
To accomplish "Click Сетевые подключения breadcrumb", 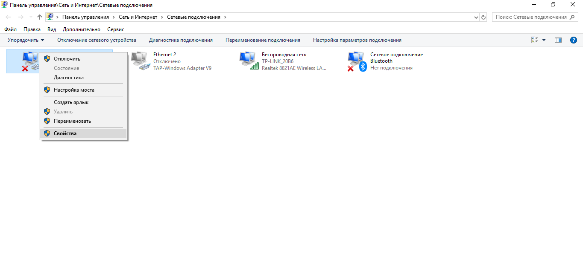I will pyautogui.click(x=193, y=17).
